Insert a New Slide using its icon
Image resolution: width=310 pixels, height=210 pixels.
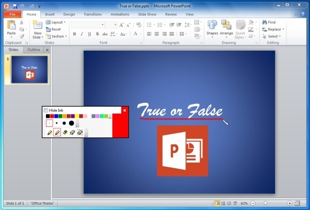37,25
